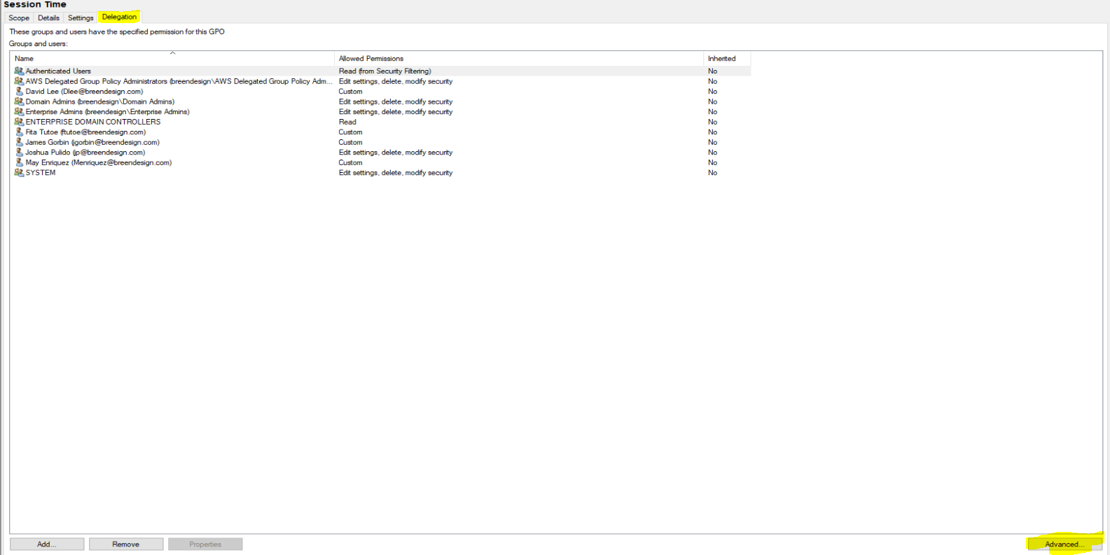This screenshot has height=555, width=1110.
Task: Click the greyed Properties button
Action: (x=205, y=544)
